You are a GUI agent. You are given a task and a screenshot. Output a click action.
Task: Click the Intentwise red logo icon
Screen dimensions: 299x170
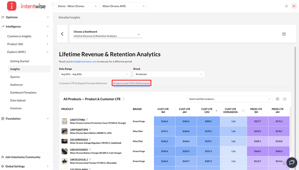point(12,6)
